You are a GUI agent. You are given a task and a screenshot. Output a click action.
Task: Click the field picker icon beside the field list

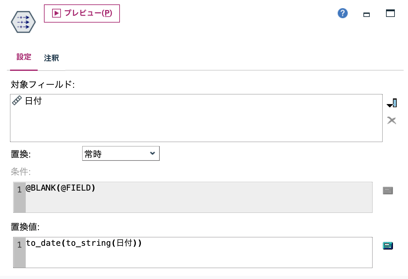[392, 103]
